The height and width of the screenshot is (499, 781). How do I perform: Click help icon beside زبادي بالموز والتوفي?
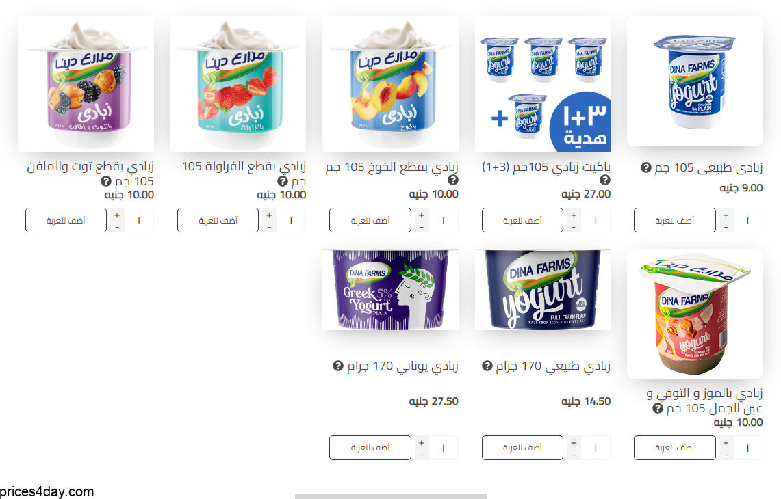(658, 409)
